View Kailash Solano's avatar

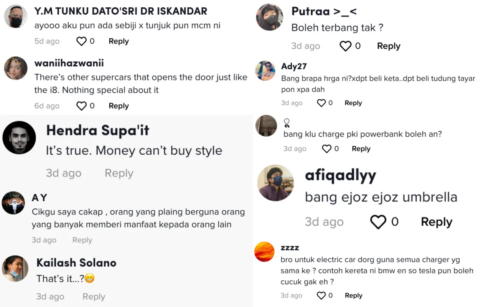tap(15, 268)
